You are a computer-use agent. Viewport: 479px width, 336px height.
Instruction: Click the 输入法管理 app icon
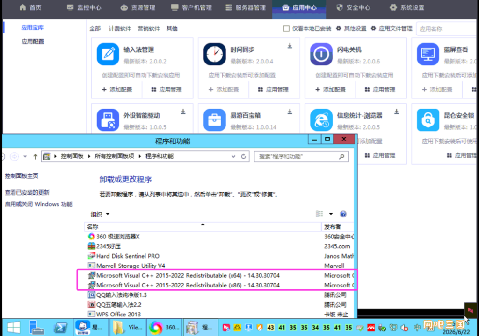click(108, 54)
